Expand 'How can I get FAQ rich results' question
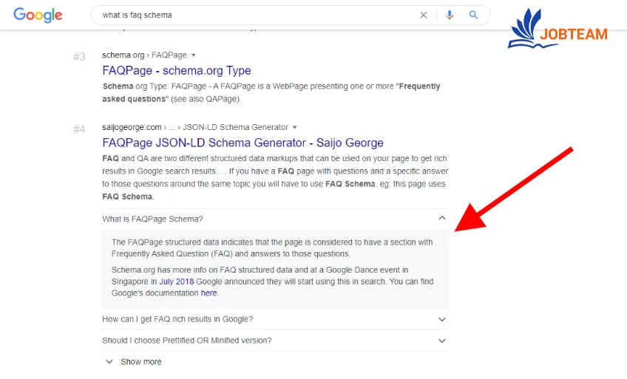Screen dimensions: 627x379 point(441,320)
